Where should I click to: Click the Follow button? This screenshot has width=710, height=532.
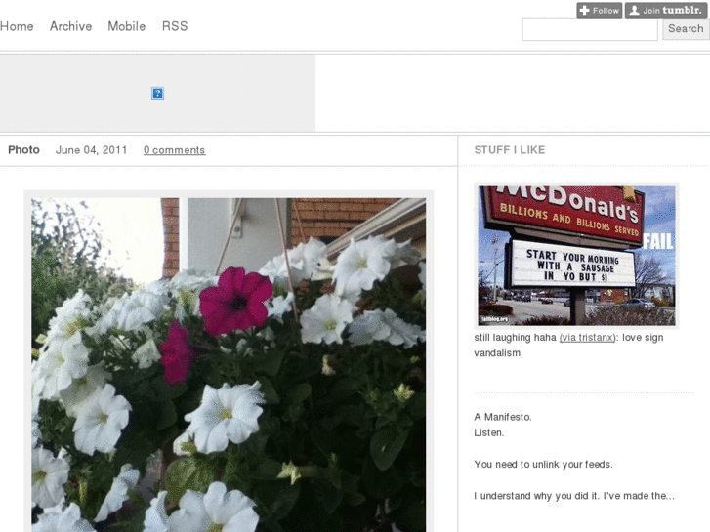click(599, 11)
